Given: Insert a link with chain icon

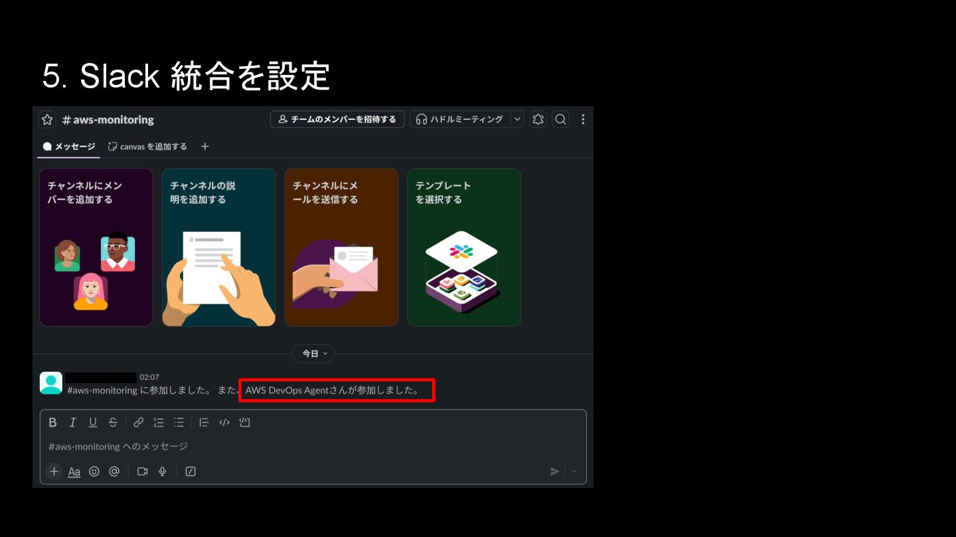Looking at the screenshot, I should (x=139, y=422).
